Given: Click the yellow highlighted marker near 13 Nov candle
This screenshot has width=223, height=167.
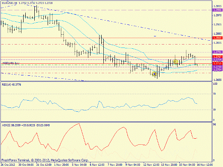Looking at the screenshot, I should 176,62.
